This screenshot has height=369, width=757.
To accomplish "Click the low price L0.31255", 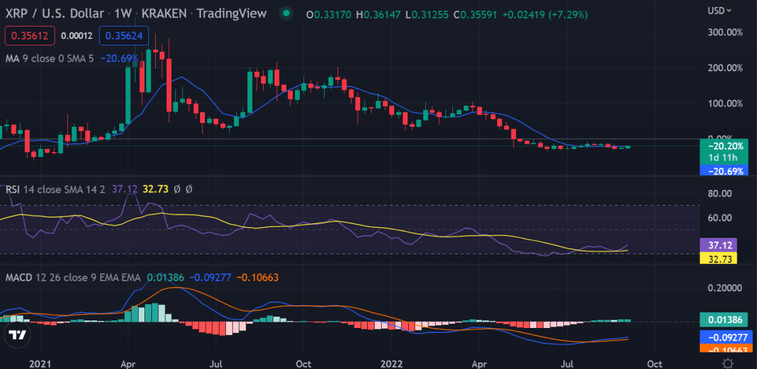I will [x=426, y=13].
